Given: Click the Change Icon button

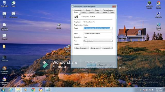Looking at the screenshot, I should (95, 48).
